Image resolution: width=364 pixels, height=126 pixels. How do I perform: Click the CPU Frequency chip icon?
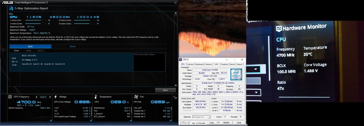10,97
